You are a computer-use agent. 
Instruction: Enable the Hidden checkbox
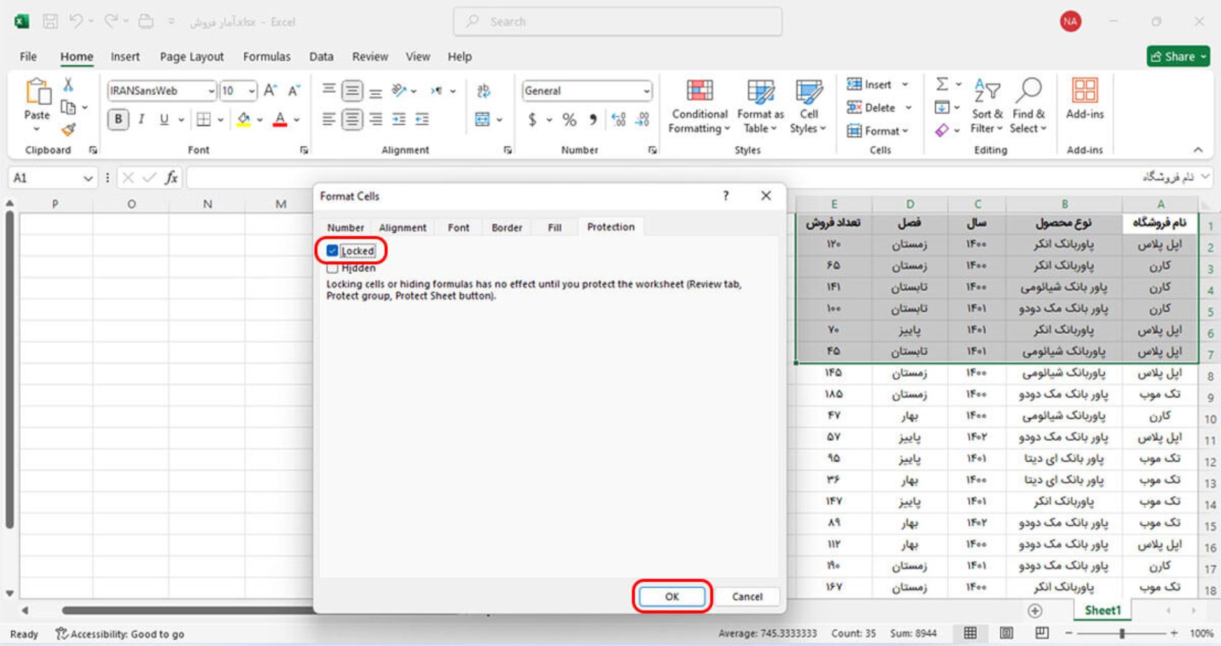332,268
